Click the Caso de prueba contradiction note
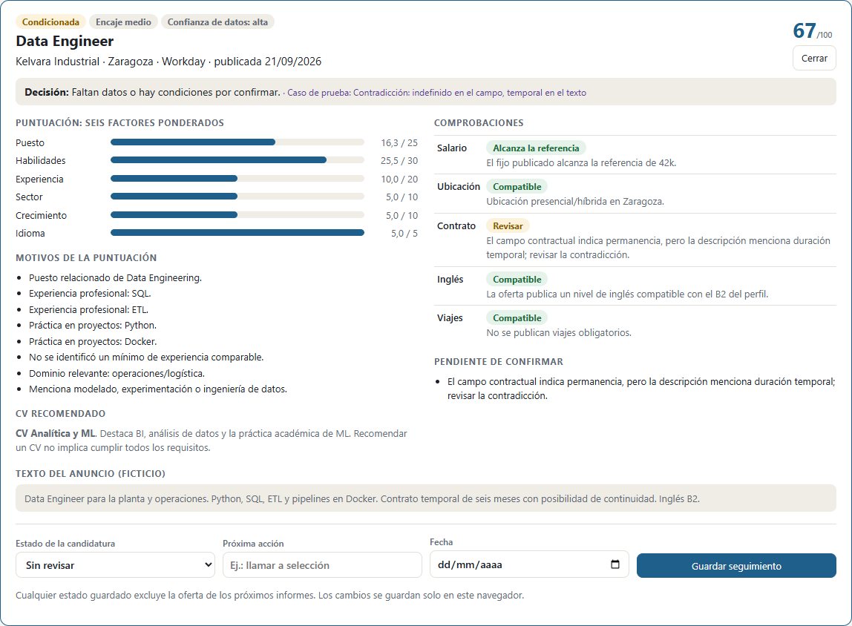The image size is (852, 626). coord(437,93)
